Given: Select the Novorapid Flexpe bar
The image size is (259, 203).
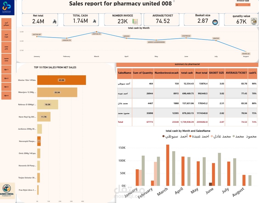Looking at the screenshot, I should [x=39, y=141].
